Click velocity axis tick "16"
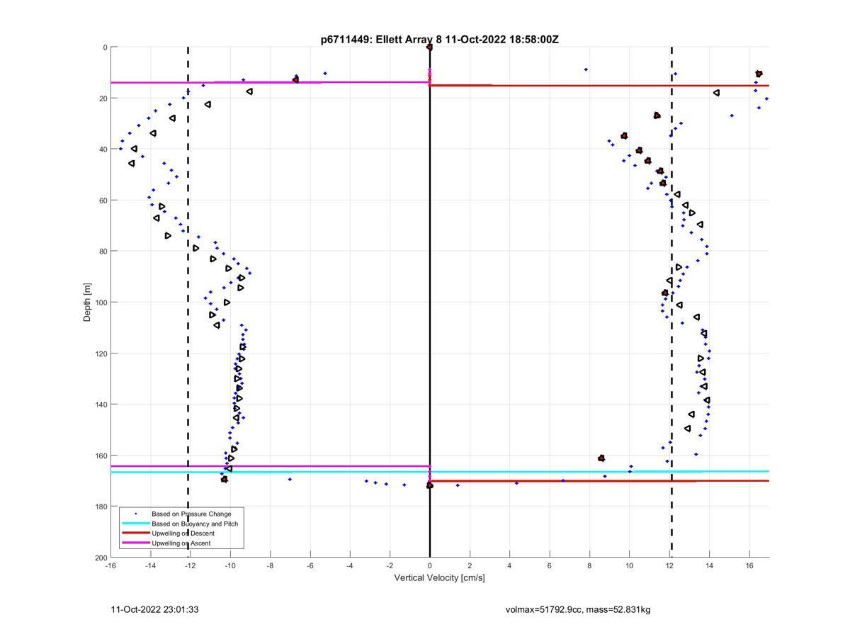Image resolution: width=850 pixels, height=627 pixels. [x=749, y=565]
